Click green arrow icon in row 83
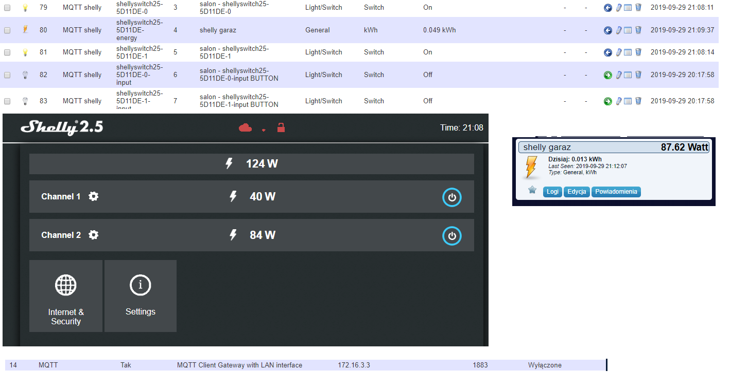The image size is (730, 388). pyautogui.click(x=608, y=101)
